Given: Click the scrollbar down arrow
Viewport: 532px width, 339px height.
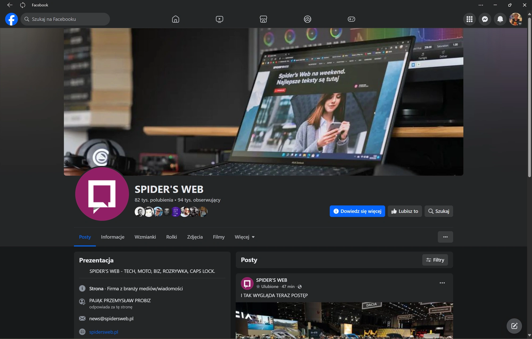Looking at the screenshot, I should point(529,336).
